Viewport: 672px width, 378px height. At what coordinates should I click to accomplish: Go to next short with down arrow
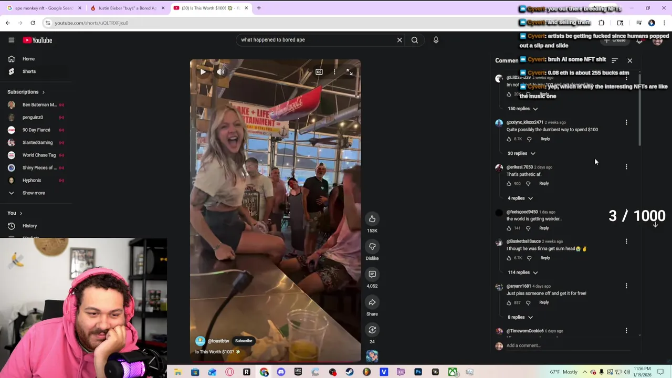pos(656,225)
